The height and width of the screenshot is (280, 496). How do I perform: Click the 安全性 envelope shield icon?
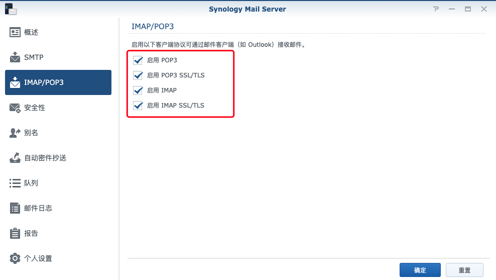[15, 108]
